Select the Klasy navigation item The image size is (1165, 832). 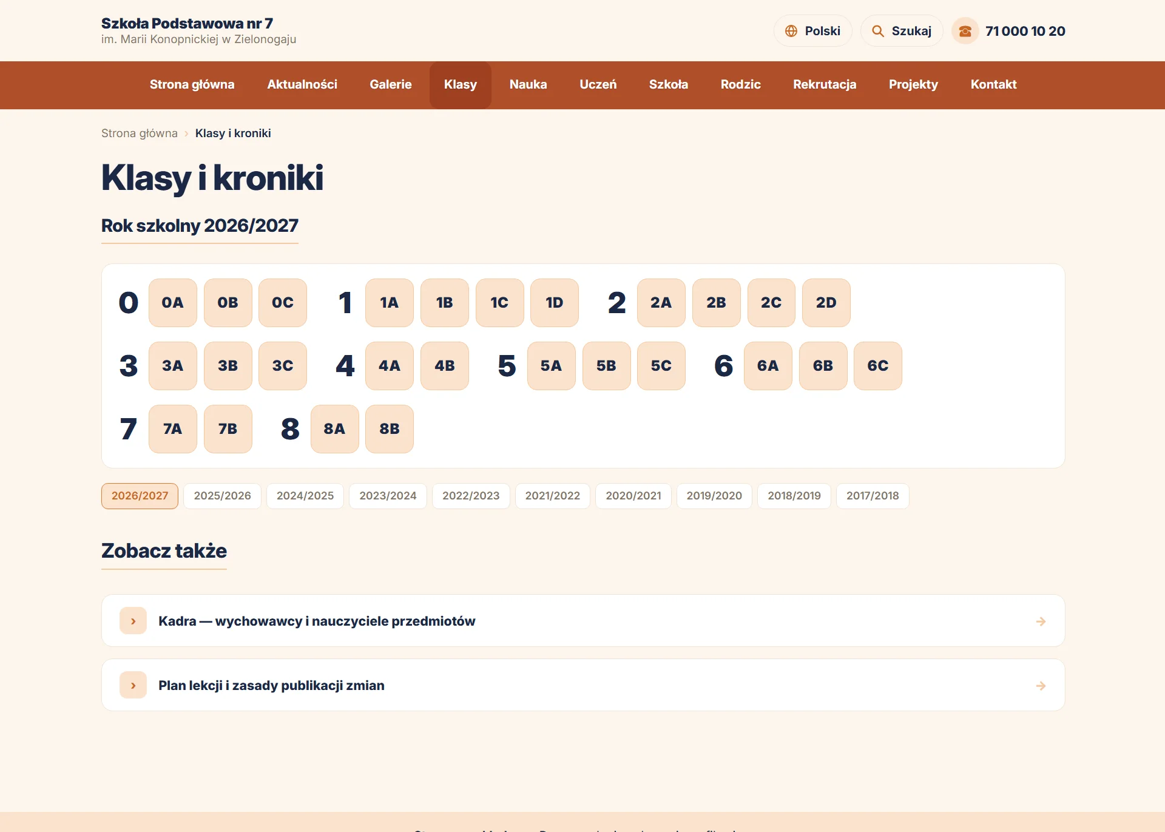461,85
